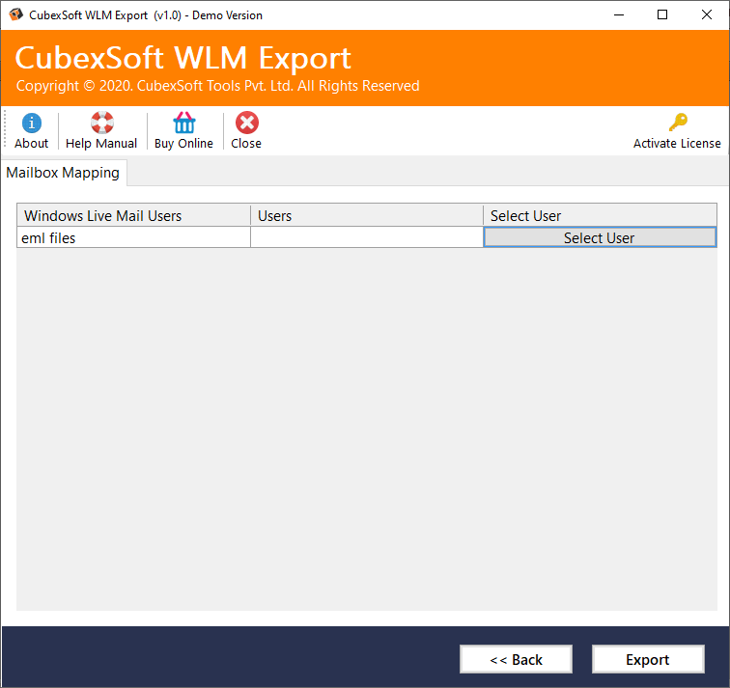Switch to the Mailbox Mapping tab
This screenshot has height=688, width=730.
(x=64, y=173)
